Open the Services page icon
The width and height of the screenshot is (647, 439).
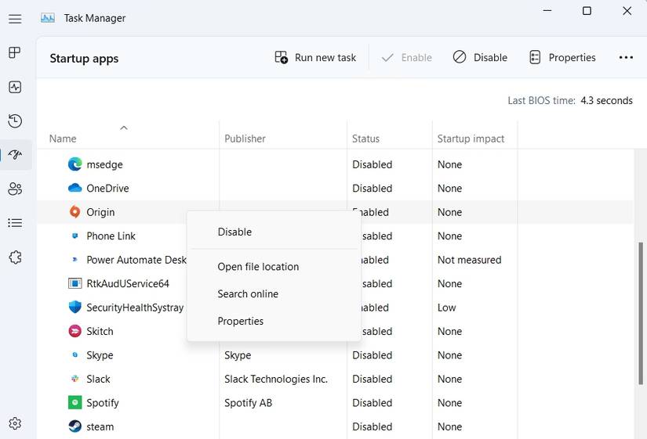tap(14, 257)
